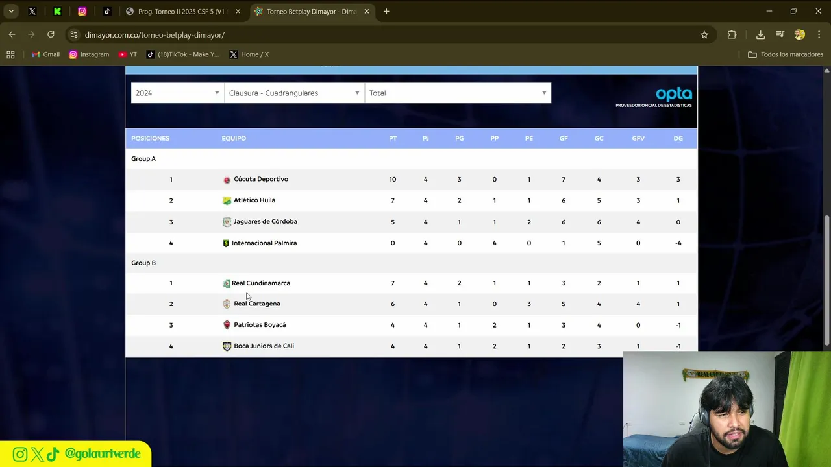The width and height of the screenshot is (831, 467).
Task: View site information icon in address bar
Action: (x=73, y=35)
